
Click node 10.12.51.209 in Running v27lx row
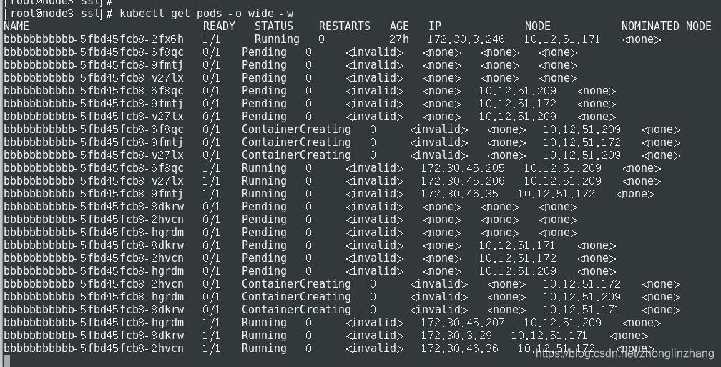562,181
